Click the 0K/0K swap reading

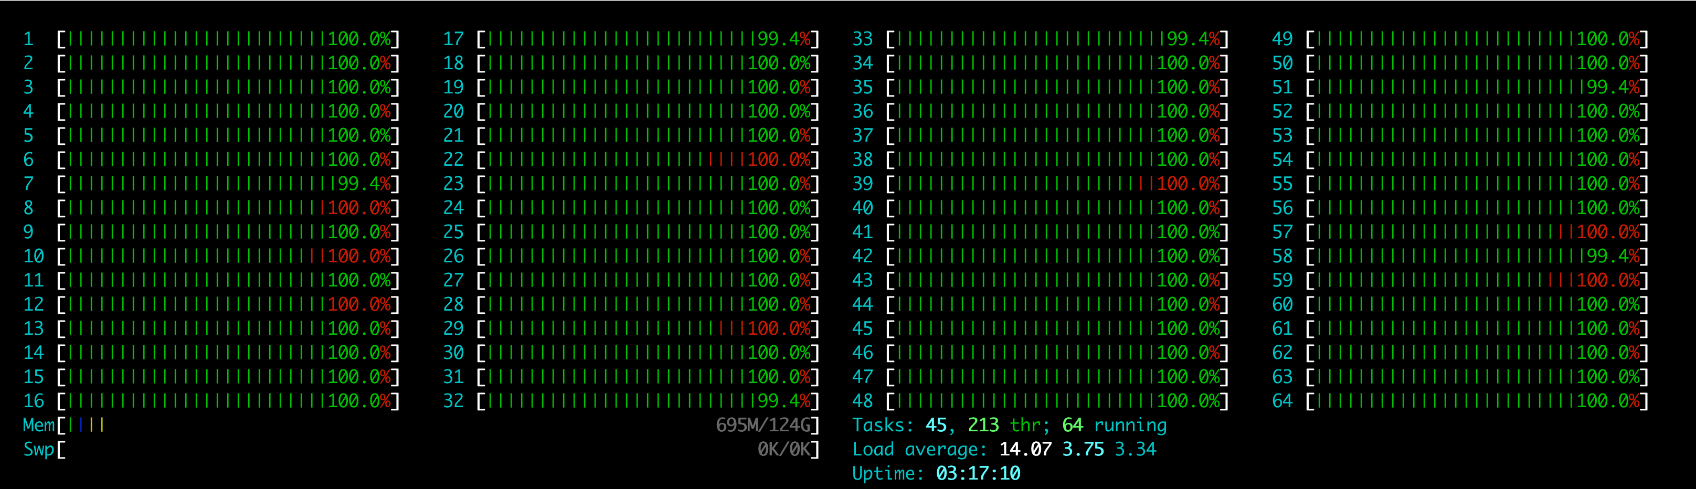tap(783, 449)
